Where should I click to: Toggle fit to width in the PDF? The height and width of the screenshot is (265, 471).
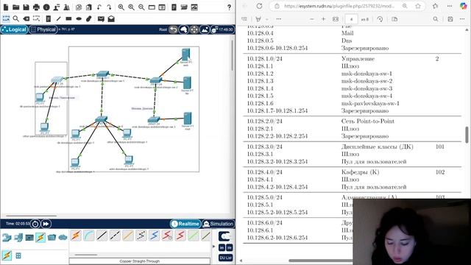coord(336,19)
